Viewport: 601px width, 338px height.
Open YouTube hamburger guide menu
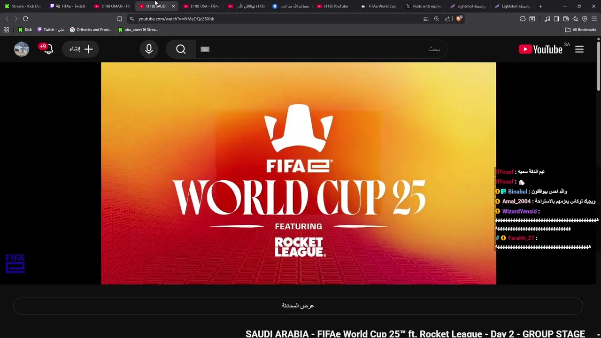click(x=579, y=49)
